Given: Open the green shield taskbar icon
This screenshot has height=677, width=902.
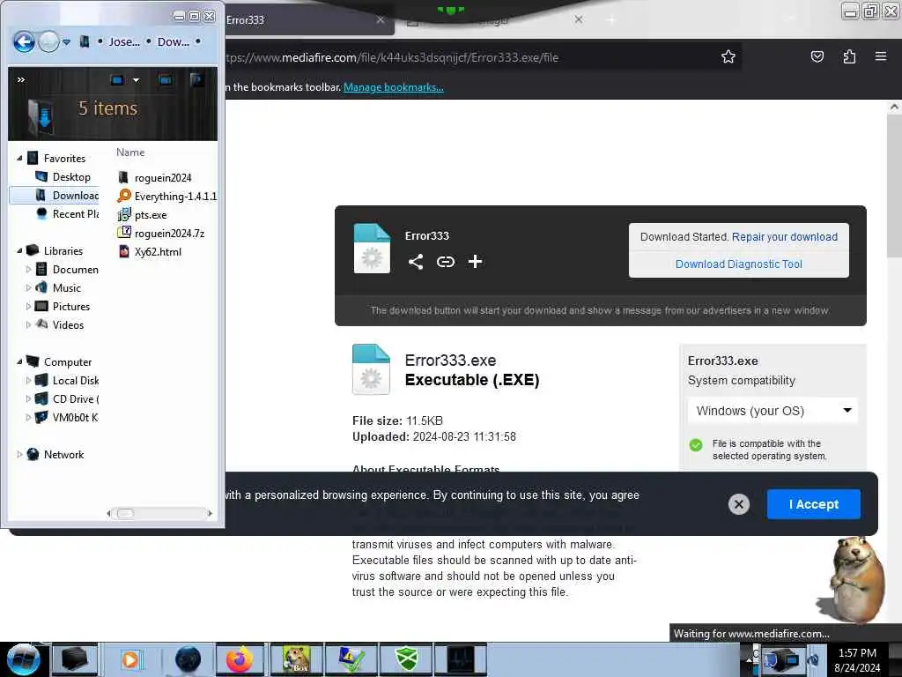Looking at the screenshot, I should point(406,659).
